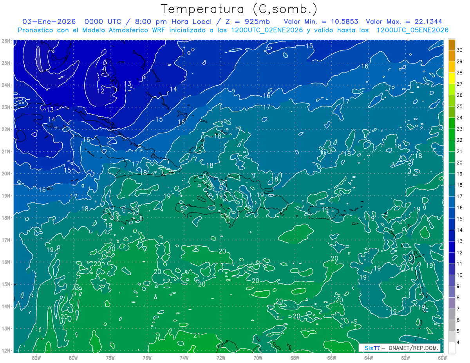This screenshot has height=363, width=470.
Task: Click the blue colorbar swatch beside 16
Action: coord(452,202)
